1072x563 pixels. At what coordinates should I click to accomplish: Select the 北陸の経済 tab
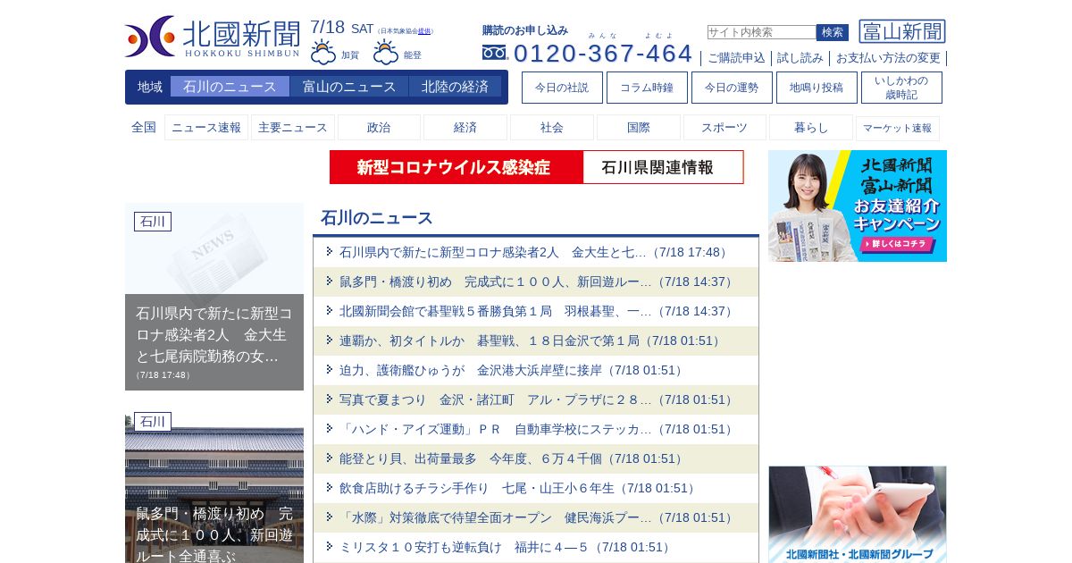pyautogui.click(x=455, y=87)
